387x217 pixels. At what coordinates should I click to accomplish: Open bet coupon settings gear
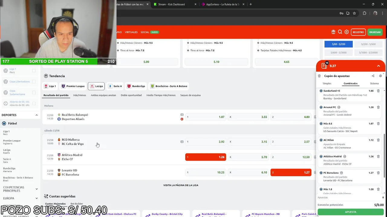tap(381, 76)
